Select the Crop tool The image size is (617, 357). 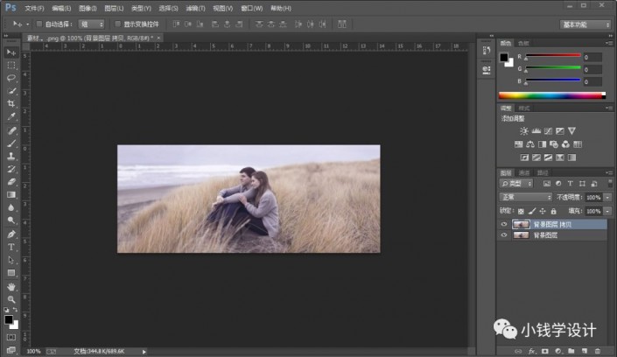point(11,103)
